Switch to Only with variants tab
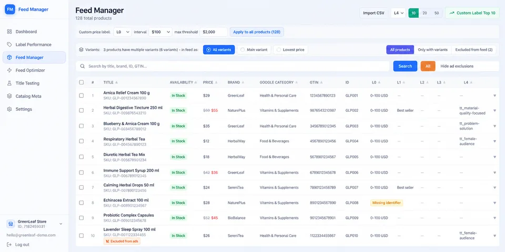505x252 pixels. pos(432,50)
